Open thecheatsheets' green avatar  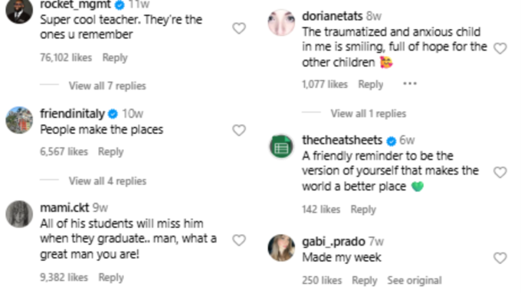tap(281, 146)
